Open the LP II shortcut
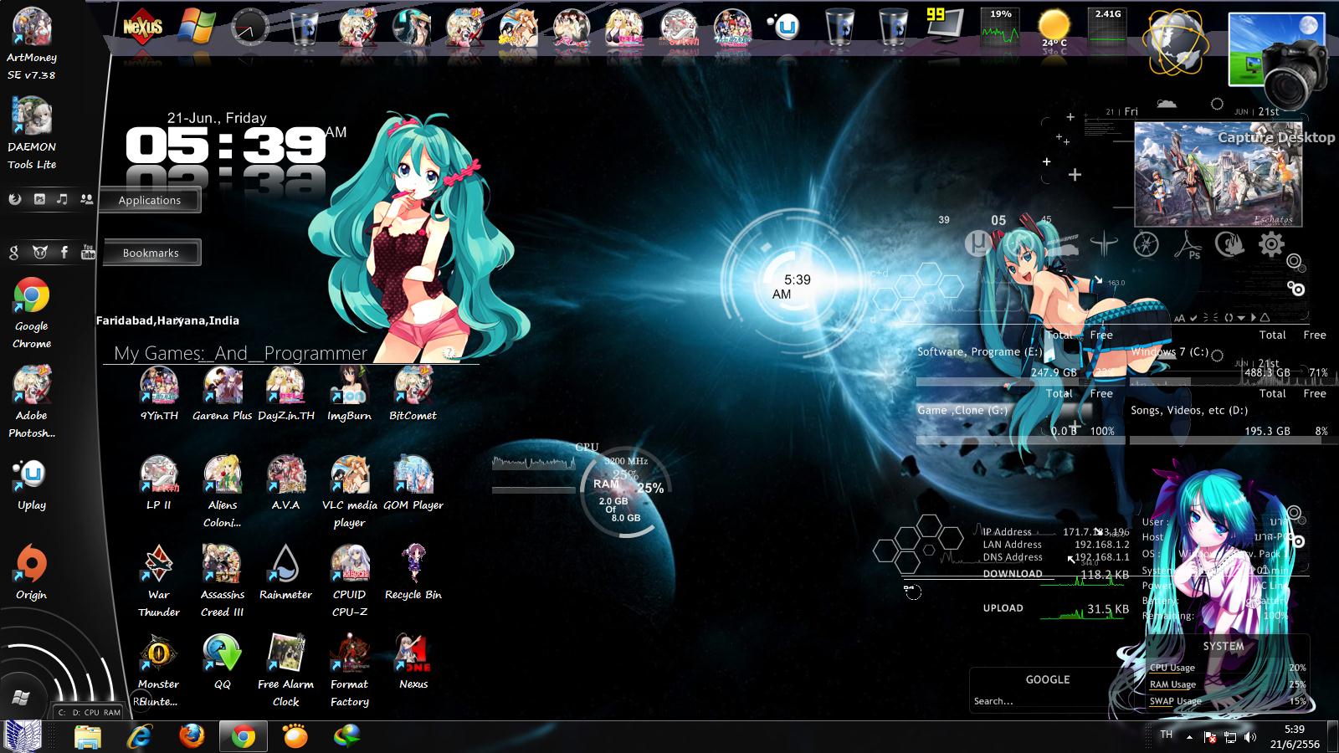Image resolution: width=1339 pixels, height=753 pixels. point(159,484)
